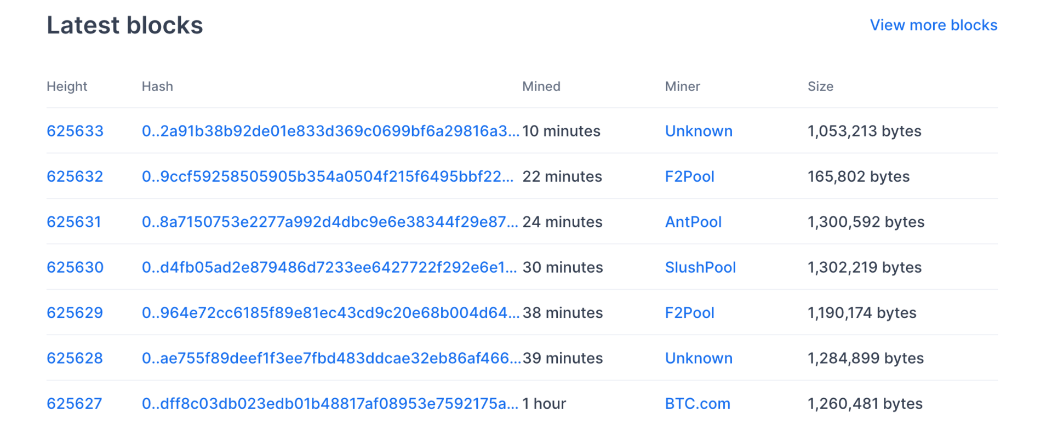The width and height of the screenshot is (1052, 424).
Task: Click the AntPool miner link
Action: tap(693, 222)
